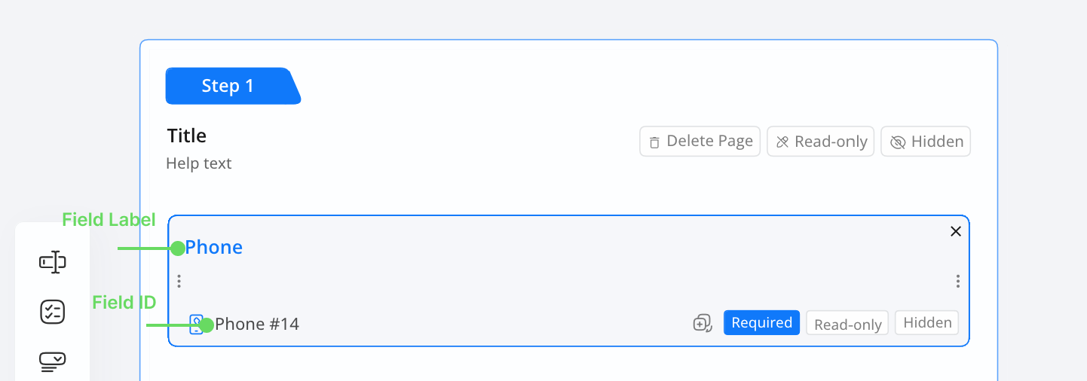Click the left drag handle dots on Phone field
Image resolution: width=1087 pixels, height=381 pixels.
point(179,281)
